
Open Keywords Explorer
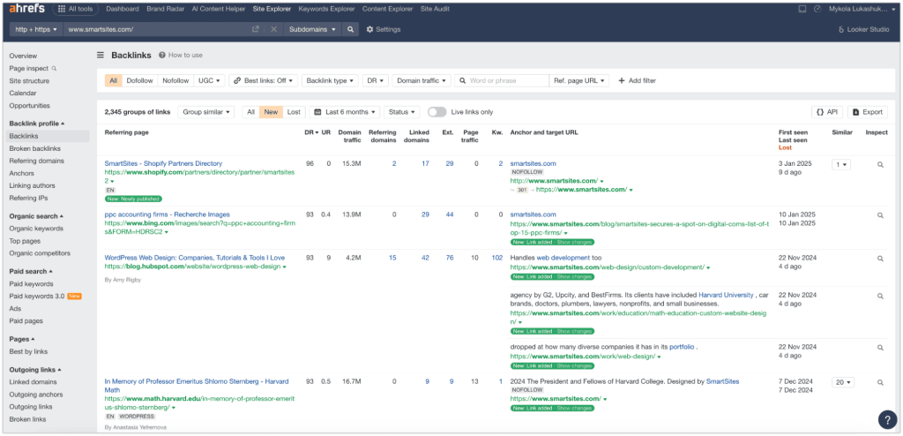click(x=326, y=9)
